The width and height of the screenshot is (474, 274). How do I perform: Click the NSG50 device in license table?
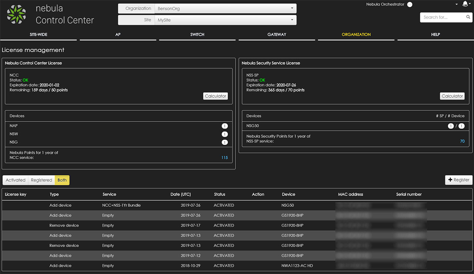coord(288,205)
